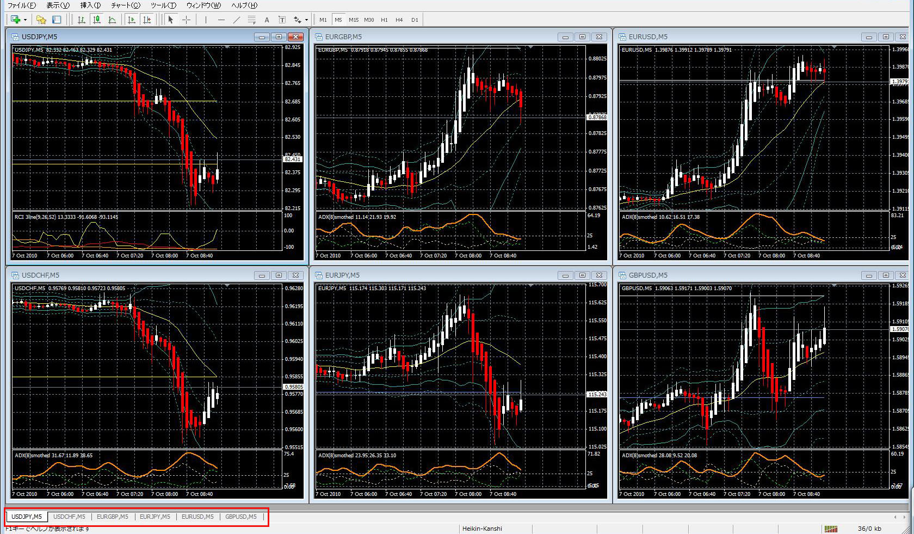Set timeframe to H4
The height and width of the screenshot is (534, 914).
399,20
